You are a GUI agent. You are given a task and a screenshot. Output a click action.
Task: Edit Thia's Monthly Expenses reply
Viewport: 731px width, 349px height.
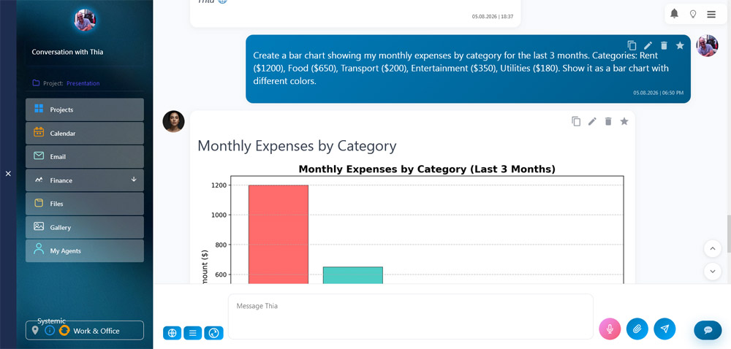(592, 121)
